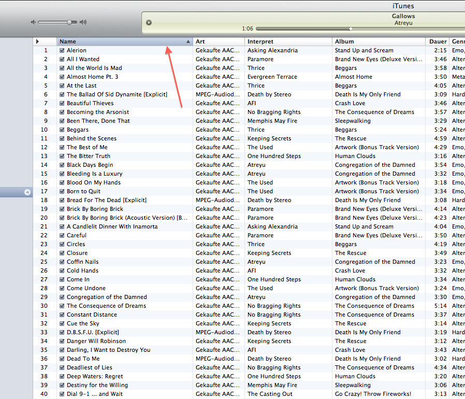Select the track D.B.S.F.U. [Explicit]
This screenshot has height=399, width=465.
93,332
